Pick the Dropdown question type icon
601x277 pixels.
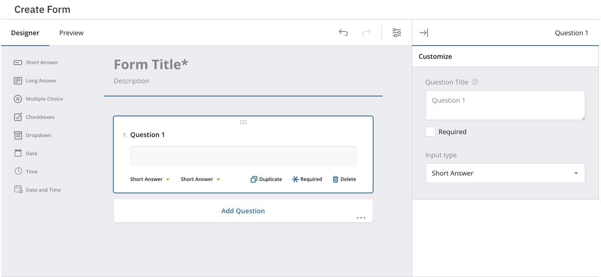click(18, 135)
